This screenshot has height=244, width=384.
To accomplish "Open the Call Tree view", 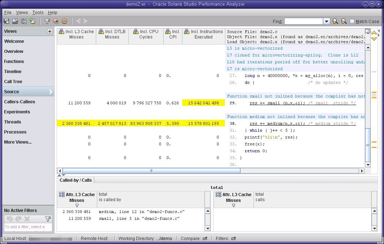I will coord(13,81).
